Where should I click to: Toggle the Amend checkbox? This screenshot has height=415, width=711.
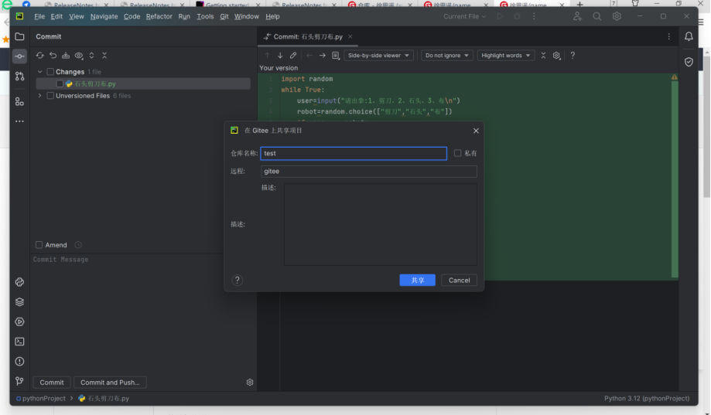coord(39,245)
